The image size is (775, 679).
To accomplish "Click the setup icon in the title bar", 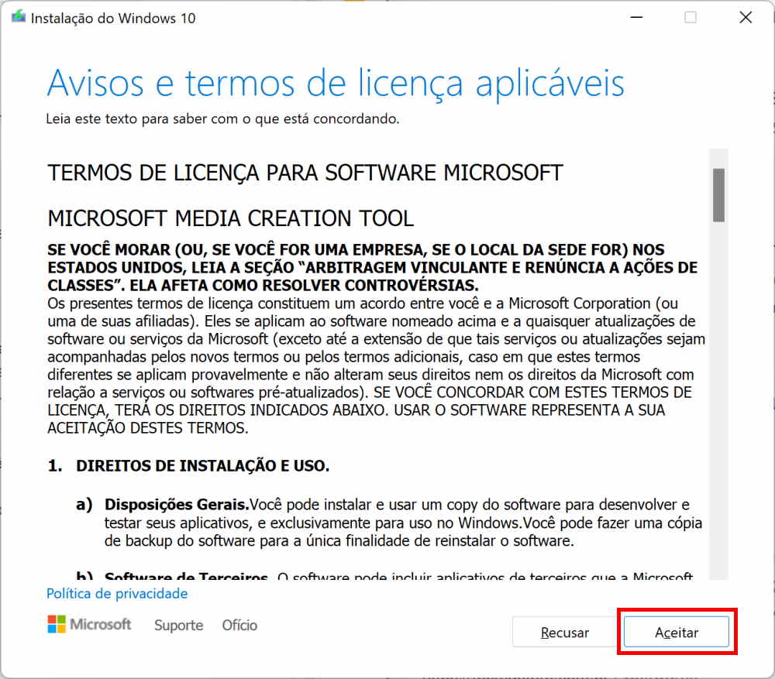I will pos(17,18).
